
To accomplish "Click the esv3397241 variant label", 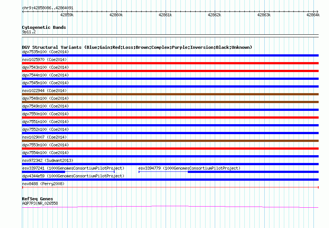I will tap(73, 168).
